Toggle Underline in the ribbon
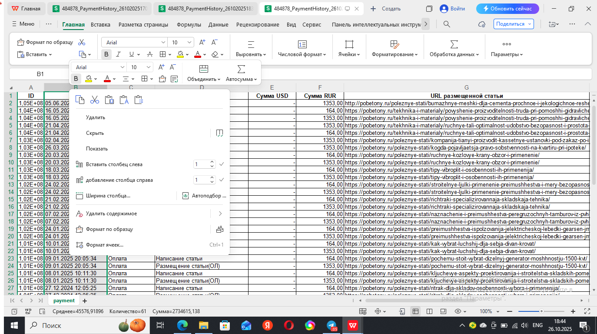This screenshot has height=334, width=597. (x=131, y=54)
